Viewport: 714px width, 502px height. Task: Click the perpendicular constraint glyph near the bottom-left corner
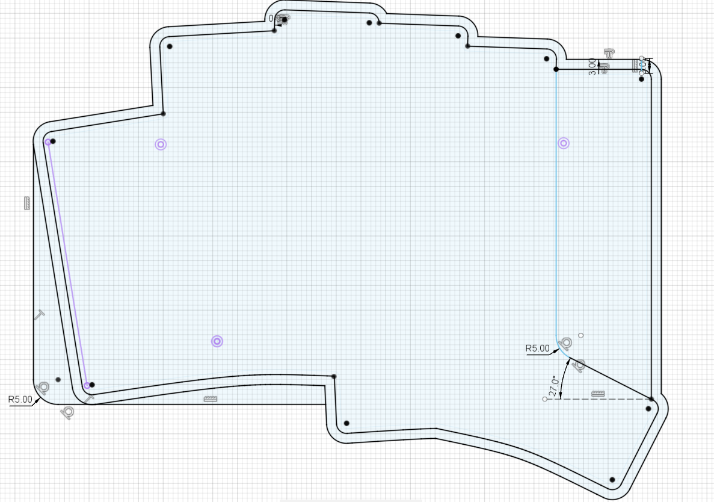tap(90, 398)
